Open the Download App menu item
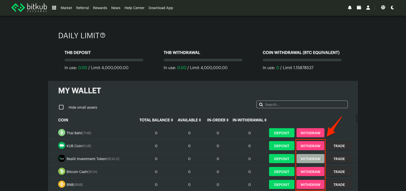406x191 pixels. (x=161, y=8)
